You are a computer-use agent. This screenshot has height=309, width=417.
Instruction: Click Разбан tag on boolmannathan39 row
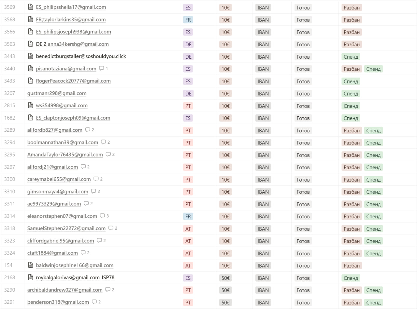[x=352, y=143]
